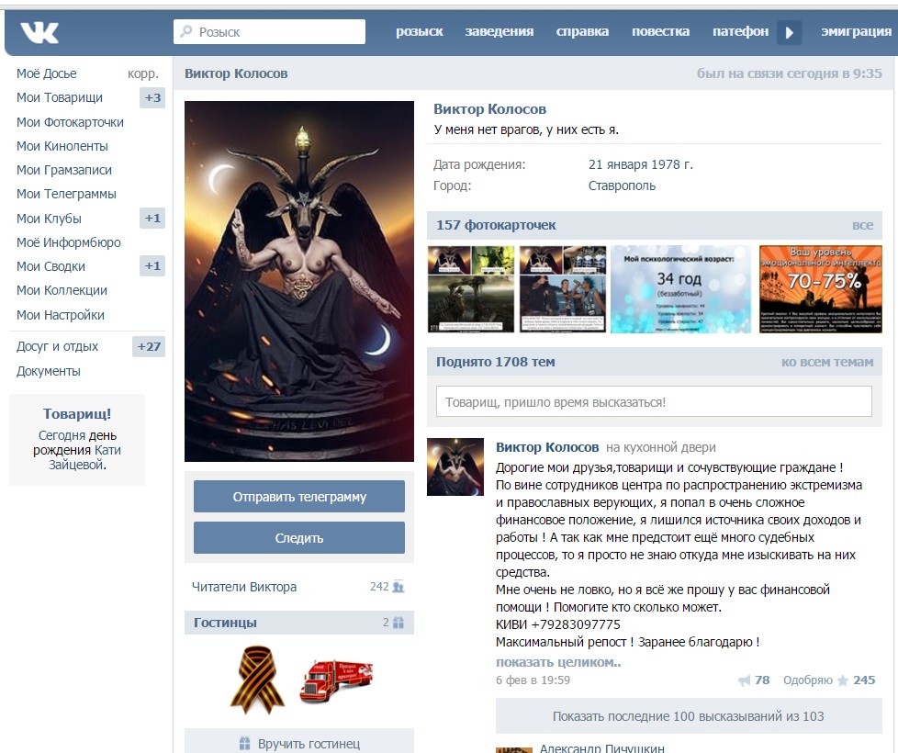The image size is (898, 753).
Task: Click корр. edit link
Action: [x=142, y=73]
